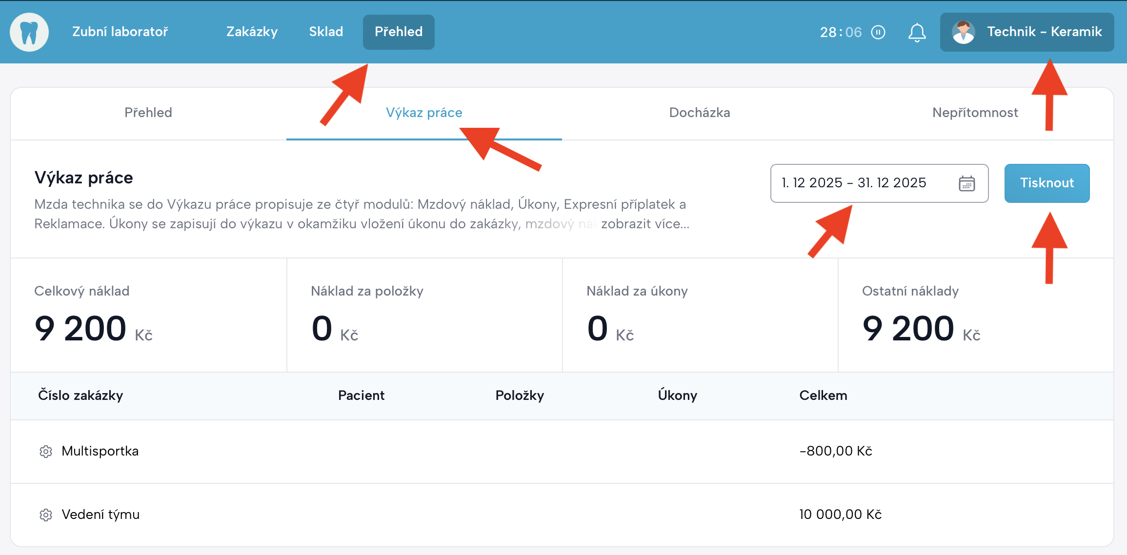Click the Zubní laboratoř title link
This screenshot has height=555, width=1127.
(x=120, y=32)
